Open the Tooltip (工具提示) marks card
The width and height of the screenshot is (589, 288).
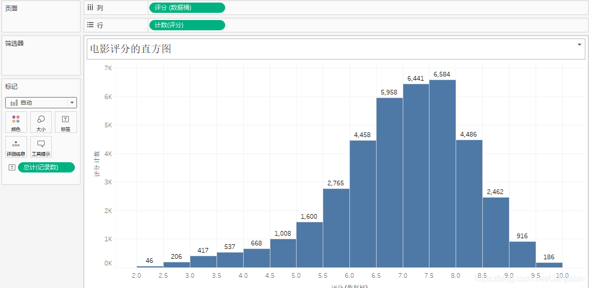coord(41,147)
